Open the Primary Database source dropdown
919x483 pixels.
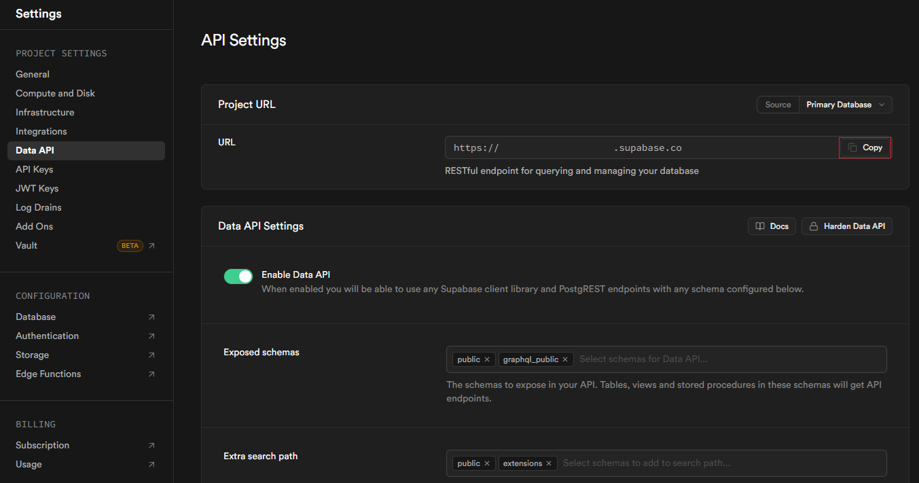tap(846, 105)
